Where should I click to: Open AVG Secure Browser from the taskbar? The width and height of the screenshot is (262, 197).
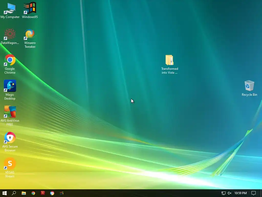52,193
